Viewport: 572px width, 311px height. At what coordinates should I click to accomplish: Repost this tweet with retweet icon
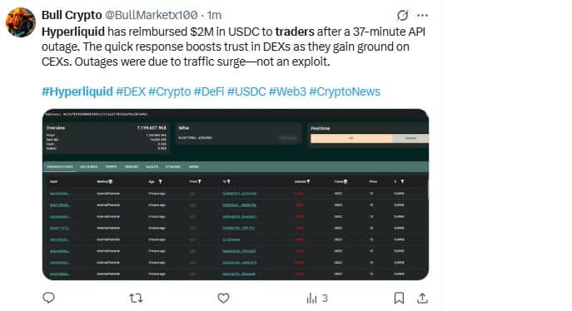136,299
